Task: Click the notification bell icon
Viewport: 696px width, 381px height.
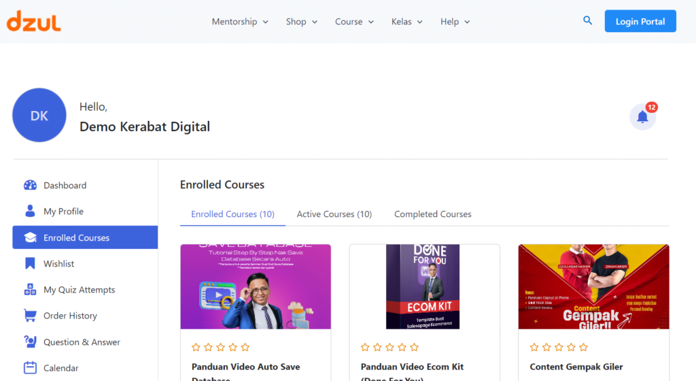Action: point(642,117)
